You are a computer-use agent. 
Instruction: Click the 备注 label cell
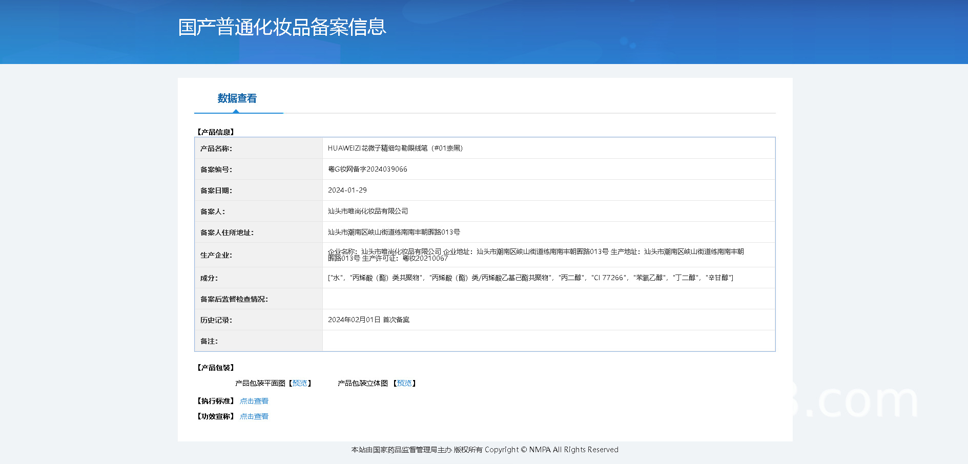(x=259, y=341)
